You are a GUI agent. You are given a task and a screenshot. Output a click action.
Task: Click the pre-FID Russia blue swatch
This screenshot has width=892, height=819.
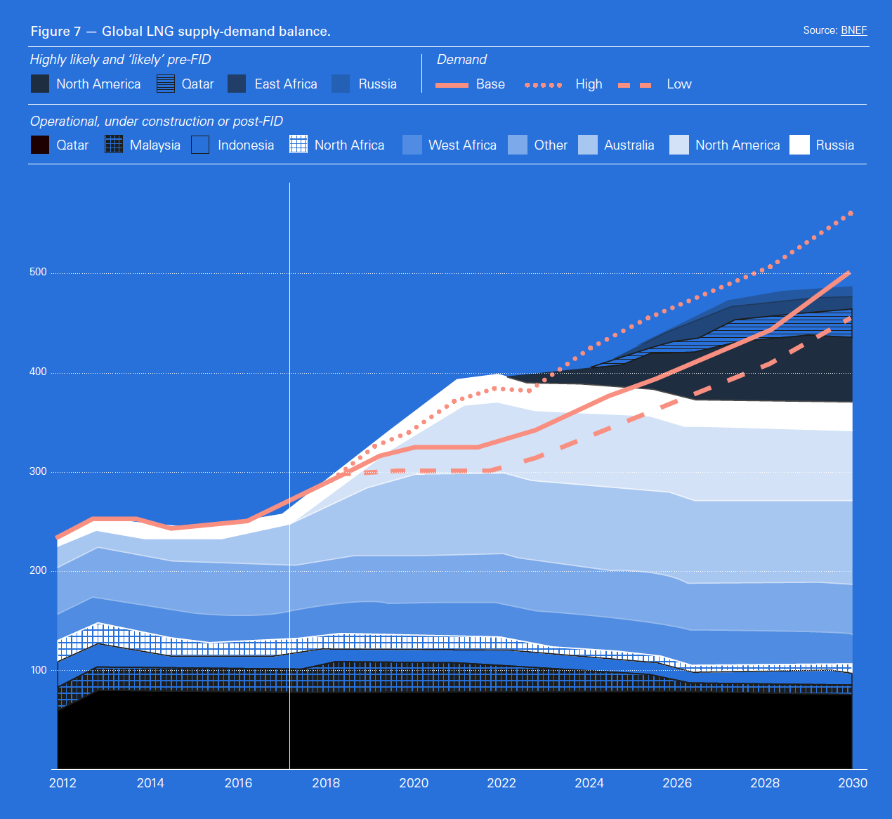click(341, 84)
